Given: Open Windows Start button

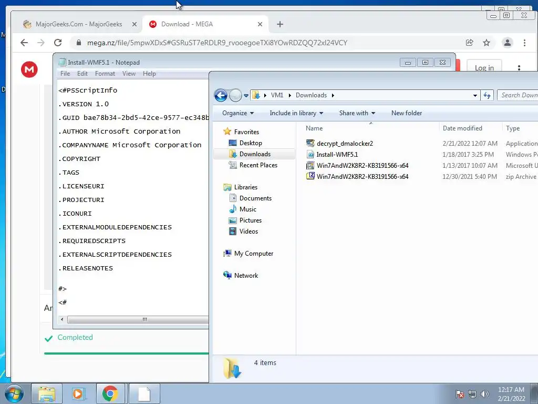Looking at the screenshot, I should click(14, 393).
